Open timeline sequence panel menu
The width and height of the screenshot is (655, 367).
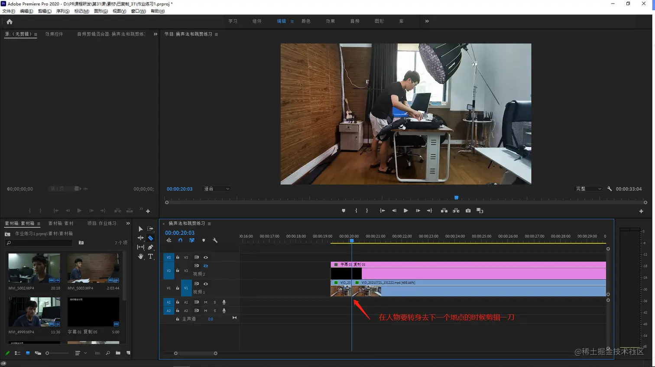[209, 224]
